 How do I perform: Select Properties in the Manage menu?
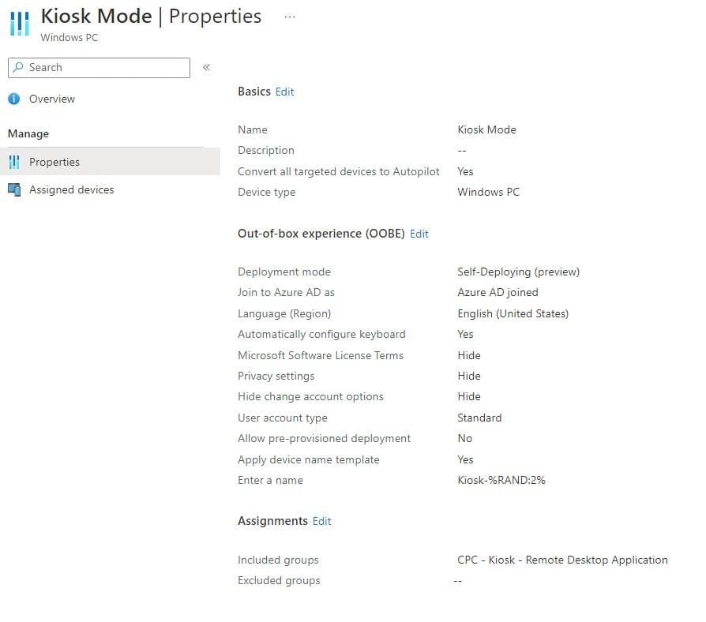click(54, 162)
